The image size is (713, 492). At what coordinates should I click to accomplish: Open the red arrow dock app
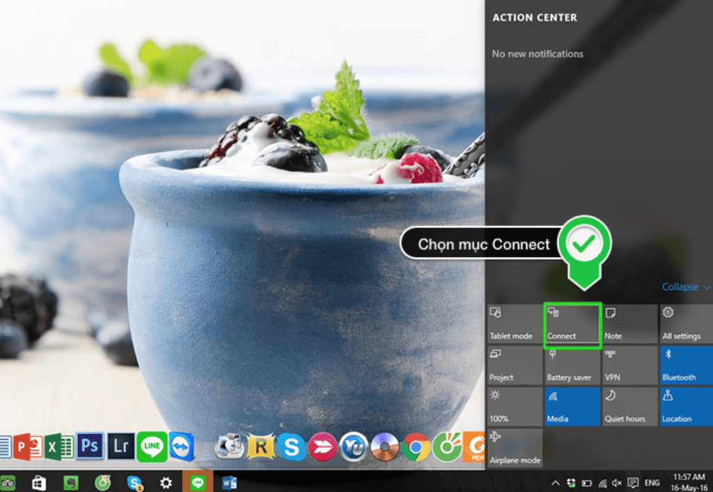pyautogui.click(x=323, y=447)
